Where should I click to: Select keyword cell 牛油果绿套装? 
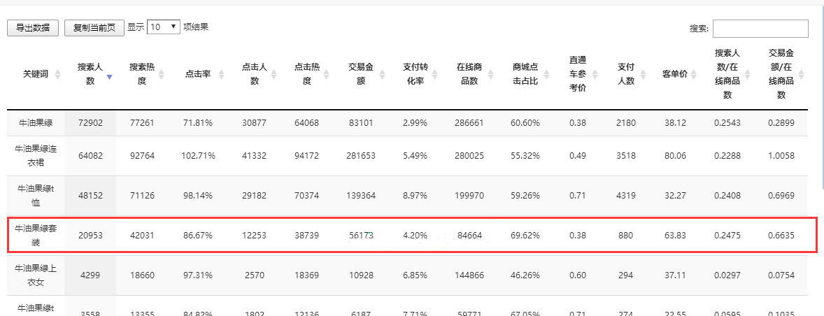36,236
